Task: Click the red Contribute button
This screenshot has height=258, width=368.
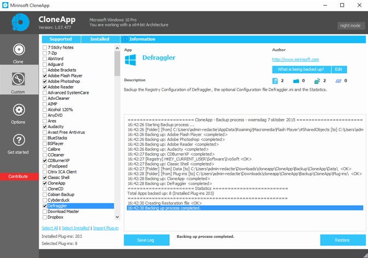Action: coord(19,176)
